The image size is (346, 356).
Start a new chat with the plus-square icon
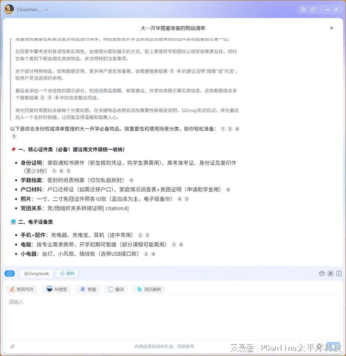tap(339, 274)
